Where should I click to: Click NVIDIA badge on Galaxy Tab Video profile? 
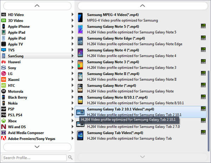203,132
